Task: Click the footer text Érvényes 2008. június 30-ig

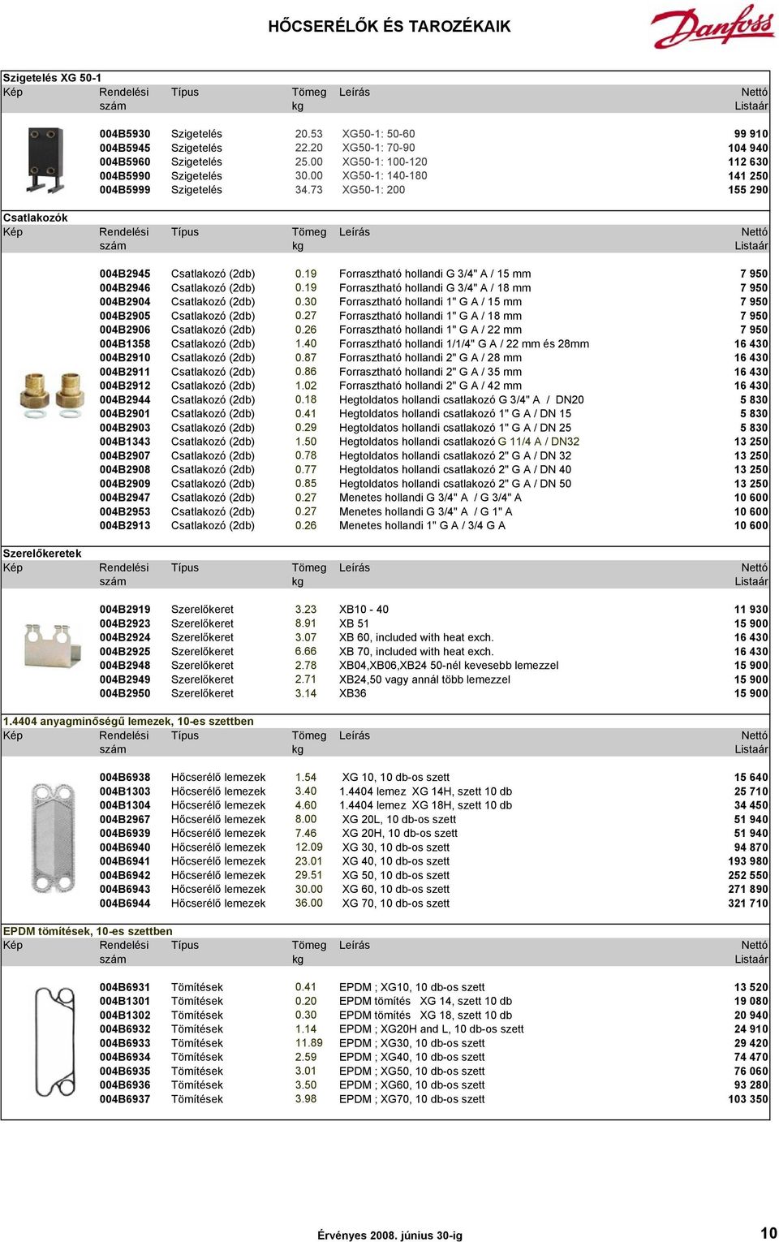Action: tap(389, 1236)
